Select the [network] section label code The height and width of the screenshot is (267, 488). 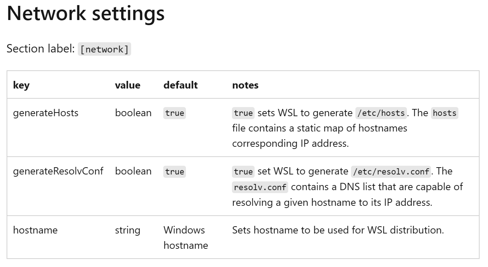pyautogui.click(x=104, y=50)
